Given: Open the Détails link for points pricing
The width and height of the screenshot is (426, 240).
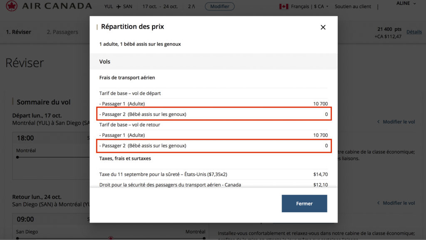Looking at the screenshot, I should tap(414, 32).
